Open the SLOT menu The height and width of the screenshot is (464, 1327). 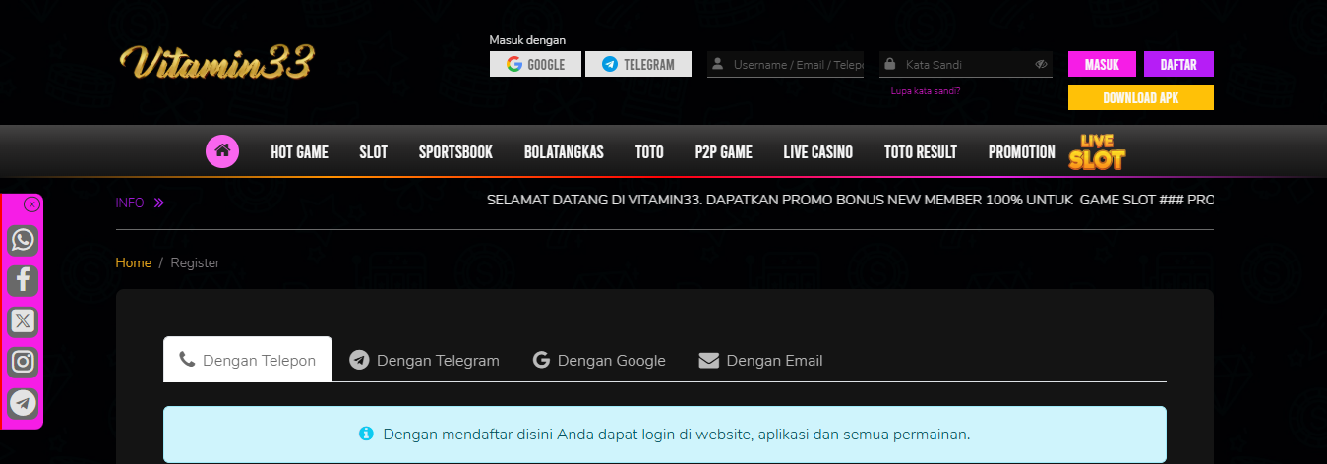[x=373, y=152]
